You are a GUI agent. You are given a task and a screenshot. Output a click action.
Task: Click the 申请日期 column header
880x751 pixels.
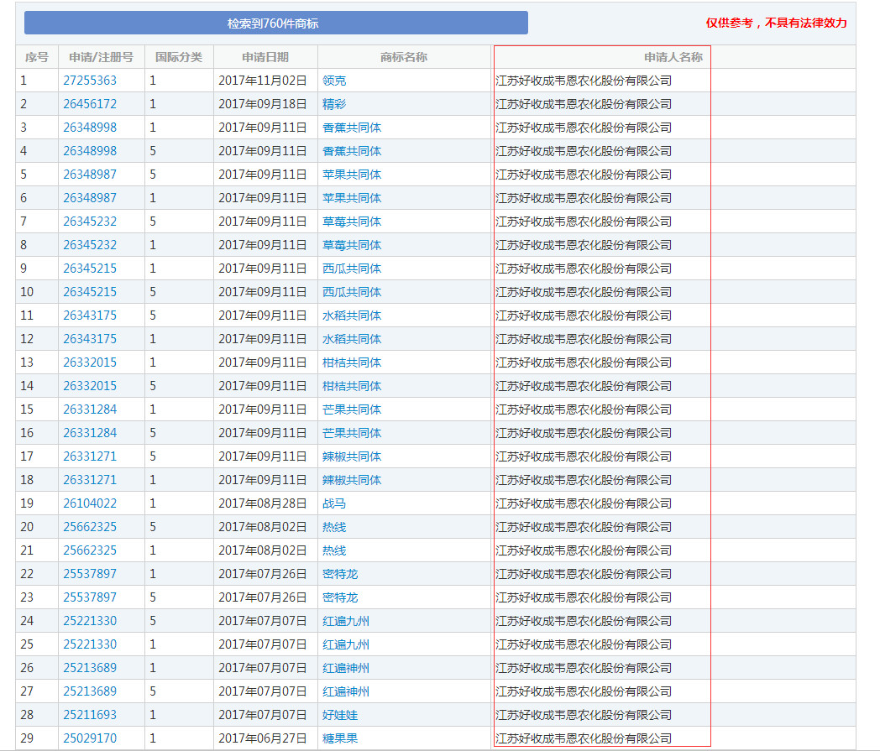(265, 57)
